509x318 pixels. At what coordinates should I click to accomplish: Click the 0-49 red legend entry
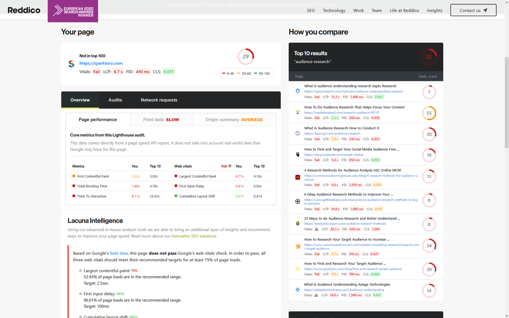point(228,73)
